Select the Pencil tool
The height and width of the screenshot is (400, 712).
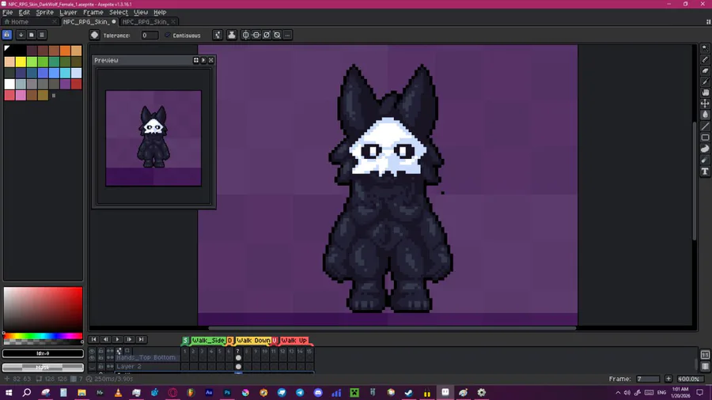tap(705, 59)
